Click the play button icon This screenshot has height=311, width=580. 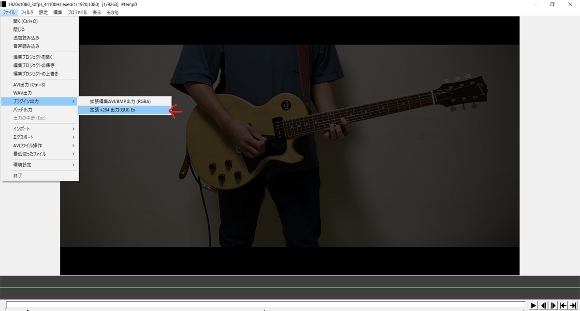tap(534, 306)
